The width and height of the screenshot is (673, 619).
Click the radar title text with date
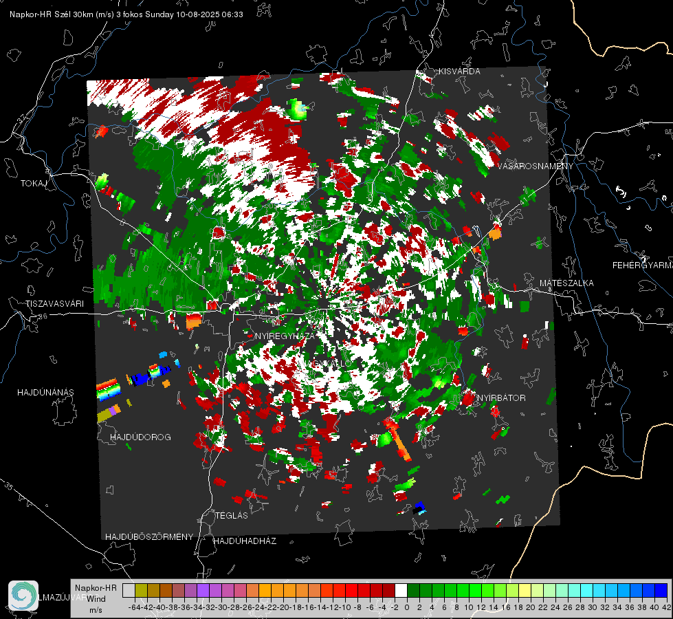126,14
